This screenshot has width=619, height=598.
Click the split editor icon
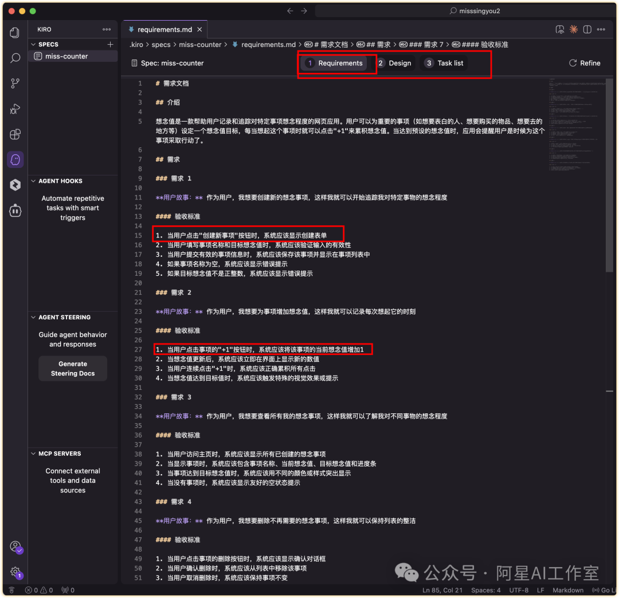coord(587,29)
